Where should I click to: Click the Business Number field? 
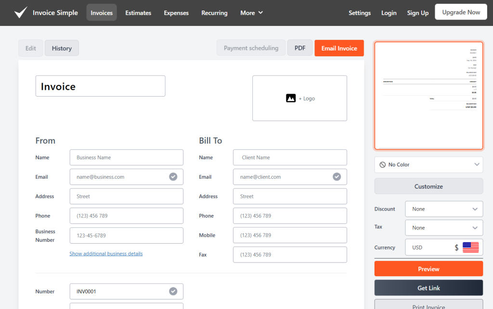point(127,235)
